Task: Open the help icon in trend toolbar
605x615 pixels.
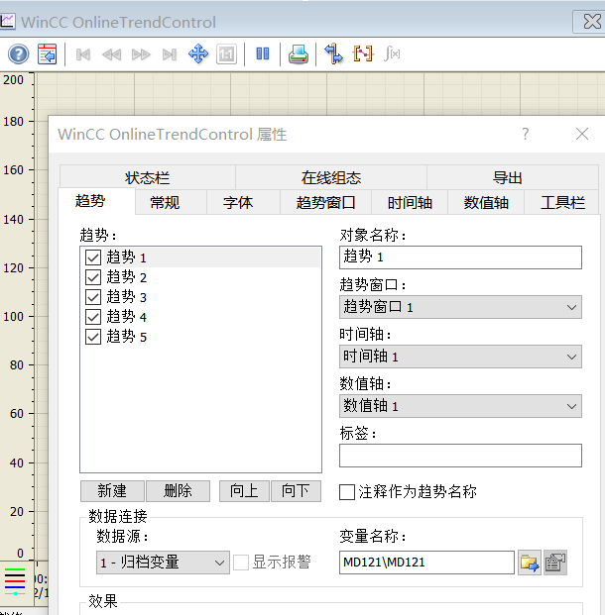Action: click(x=18, y=53)
